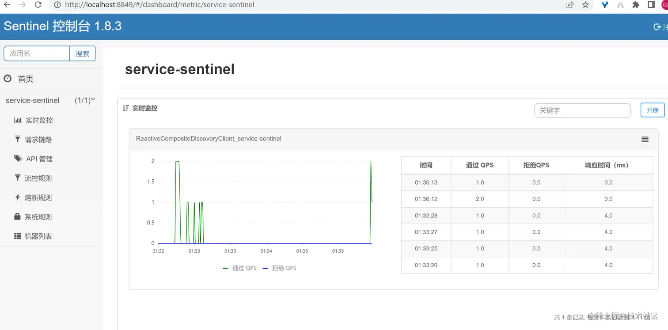Click the 通过 QPS column header

click(480, 165)
